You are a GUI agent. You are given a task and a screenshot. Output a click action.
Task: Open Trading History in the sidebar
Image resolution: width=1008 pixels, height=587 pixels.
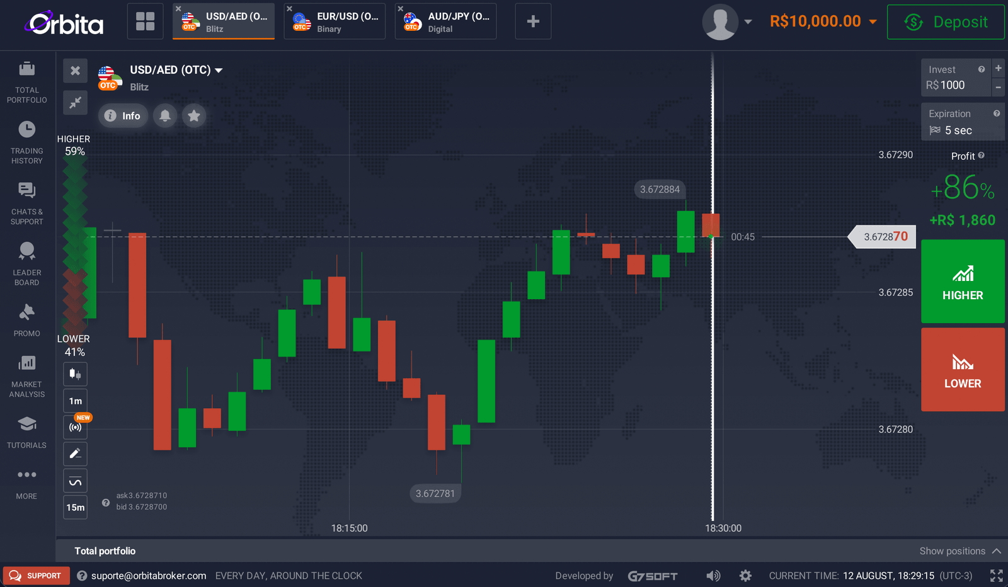tap(27, 143)
